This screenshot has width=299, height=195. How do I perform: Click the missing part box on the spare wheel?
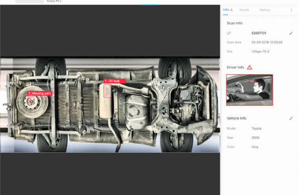(31, 100)
